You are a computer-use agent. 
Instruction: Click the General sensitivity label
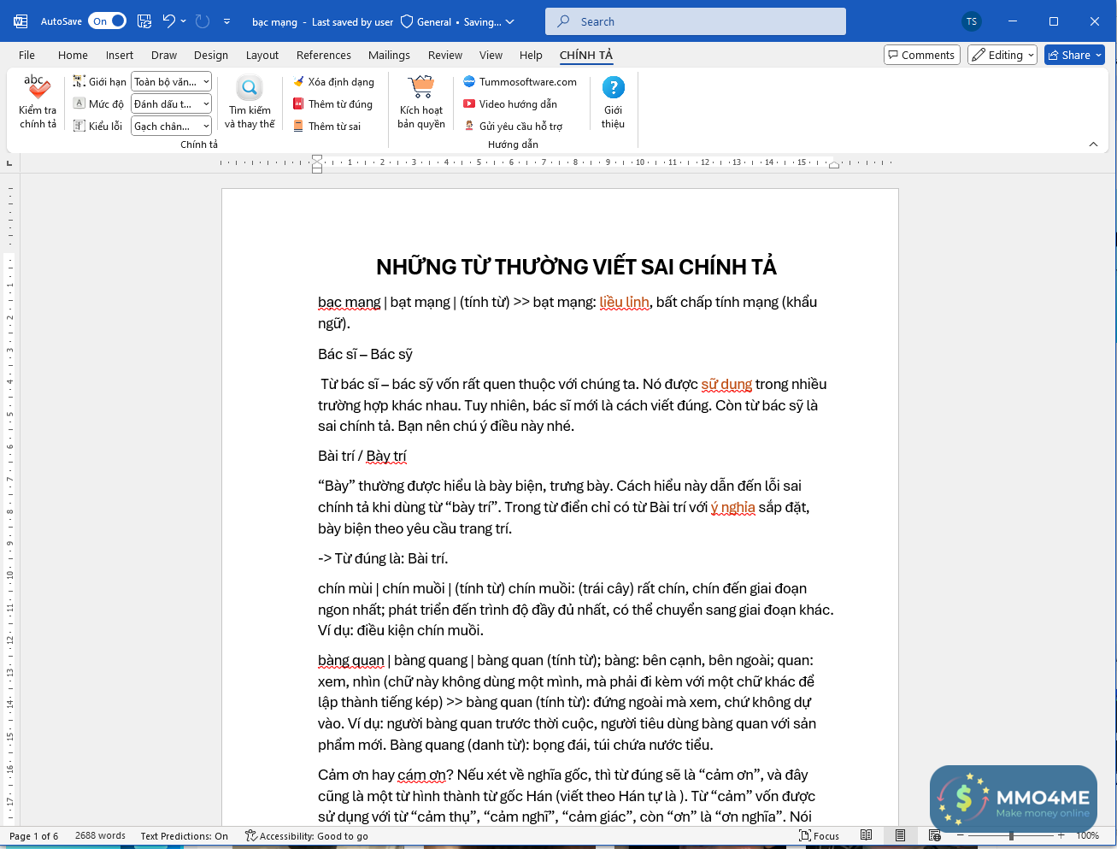pyautogui.click(x=426, y=21)
